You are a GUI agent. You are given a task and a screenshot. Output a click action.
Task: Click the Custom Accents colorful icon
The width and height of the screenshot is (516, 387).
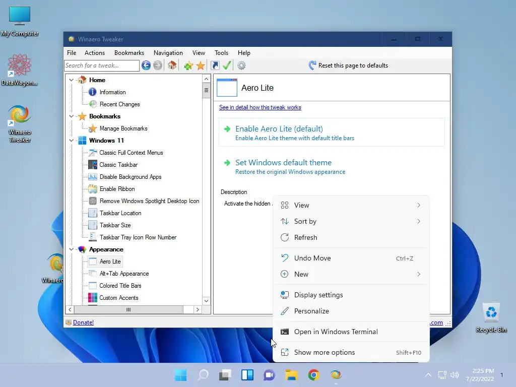(x=93, y=297)
